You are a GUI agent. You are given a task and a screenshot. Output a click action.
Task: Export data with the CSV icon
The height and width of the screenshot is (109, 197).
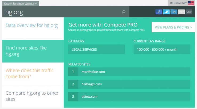pos(189,12)
